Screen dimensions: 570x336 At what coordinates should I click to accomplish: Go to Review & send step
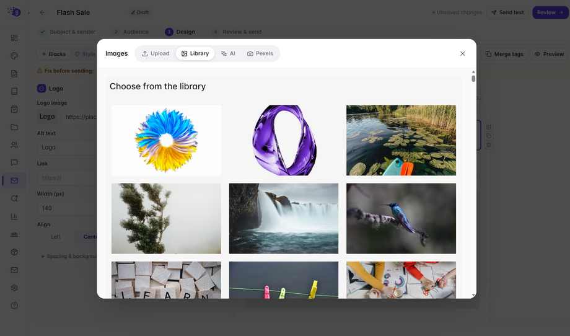tap(237, 32)
